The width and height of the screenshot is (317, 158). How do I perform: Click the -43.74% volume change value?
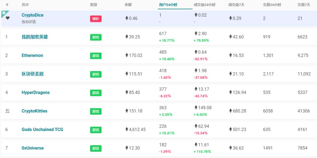tap(200, 96)
